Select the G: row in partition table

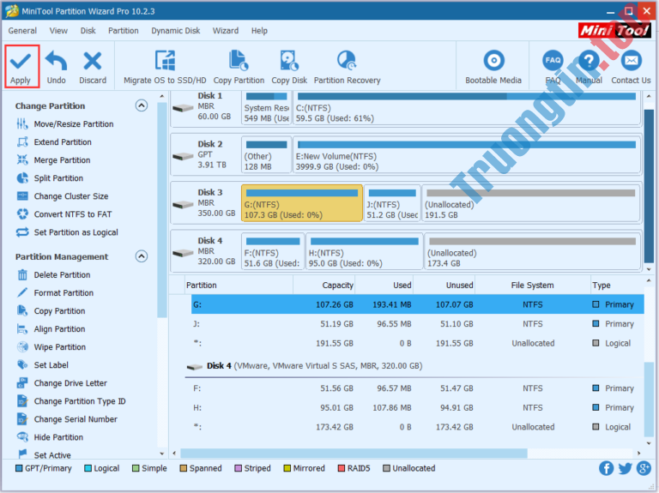[417, 304]
